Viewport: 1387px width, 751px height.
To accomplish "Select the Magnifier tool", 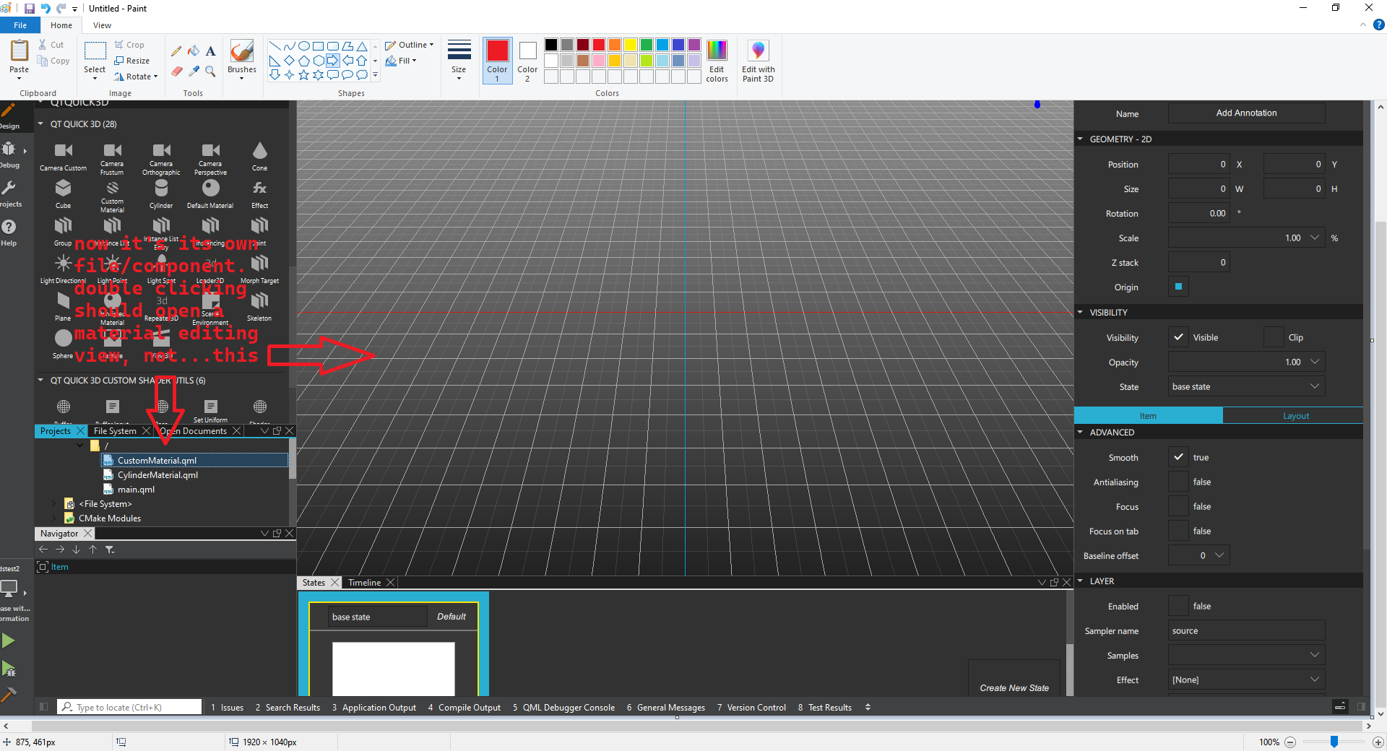I will tap(210, 71).
